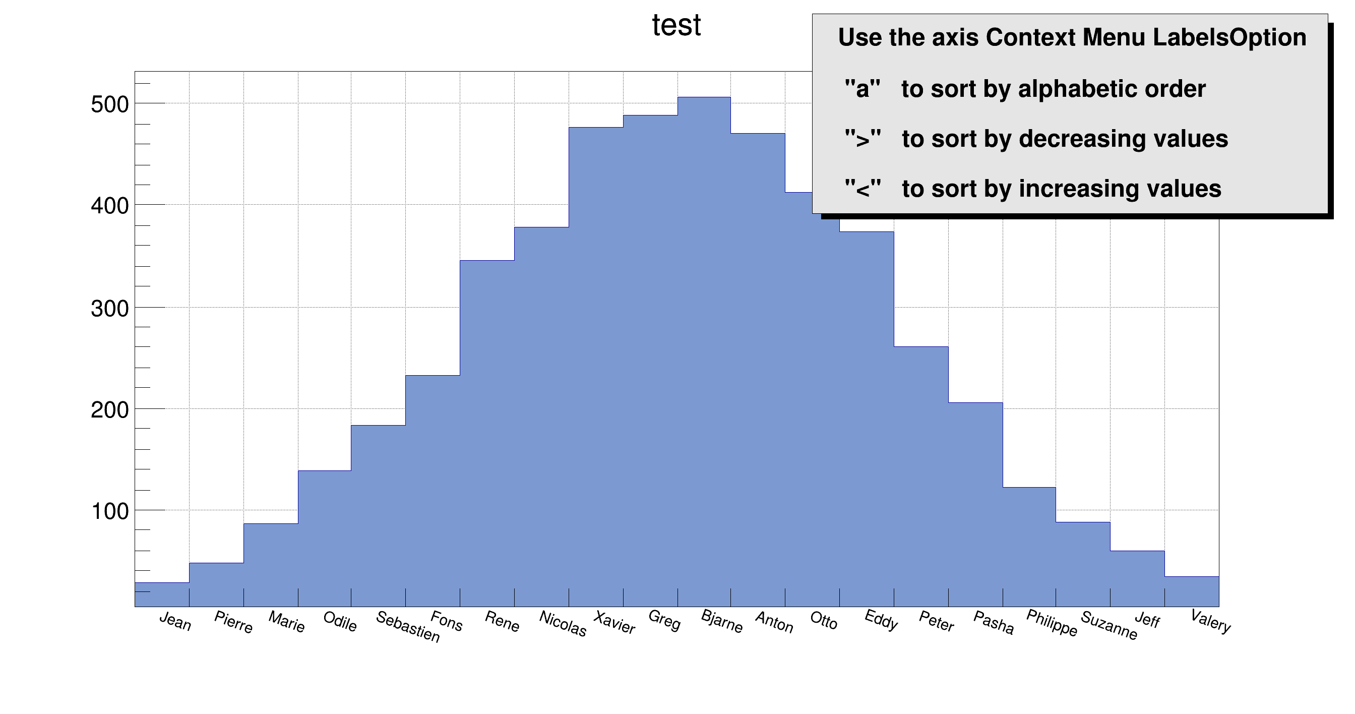Select the ">" sort by decreasing values line
The height and width of the screenshot is (714, 1355).
[1036, 139]
